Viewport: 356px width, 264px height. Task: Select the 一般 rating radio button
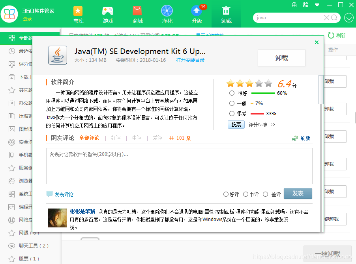tap(232, 103)
